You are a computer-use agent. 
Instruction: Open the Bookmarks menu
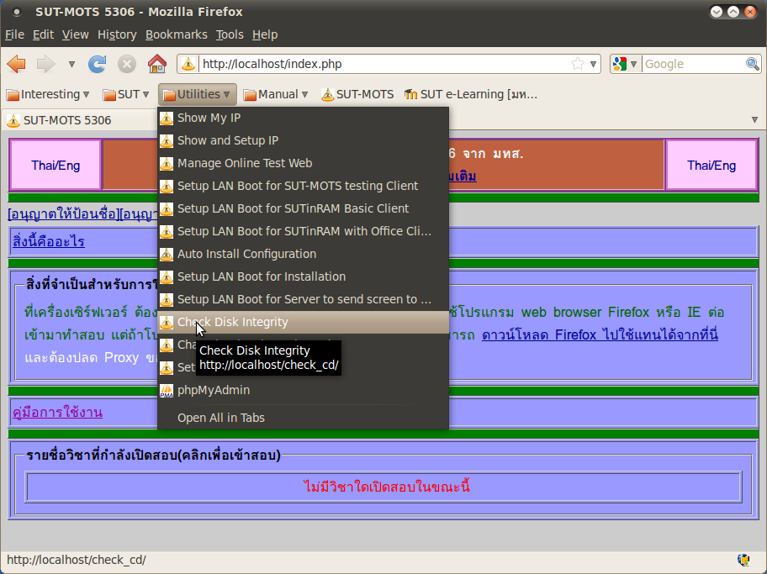[x=176, y=34]
